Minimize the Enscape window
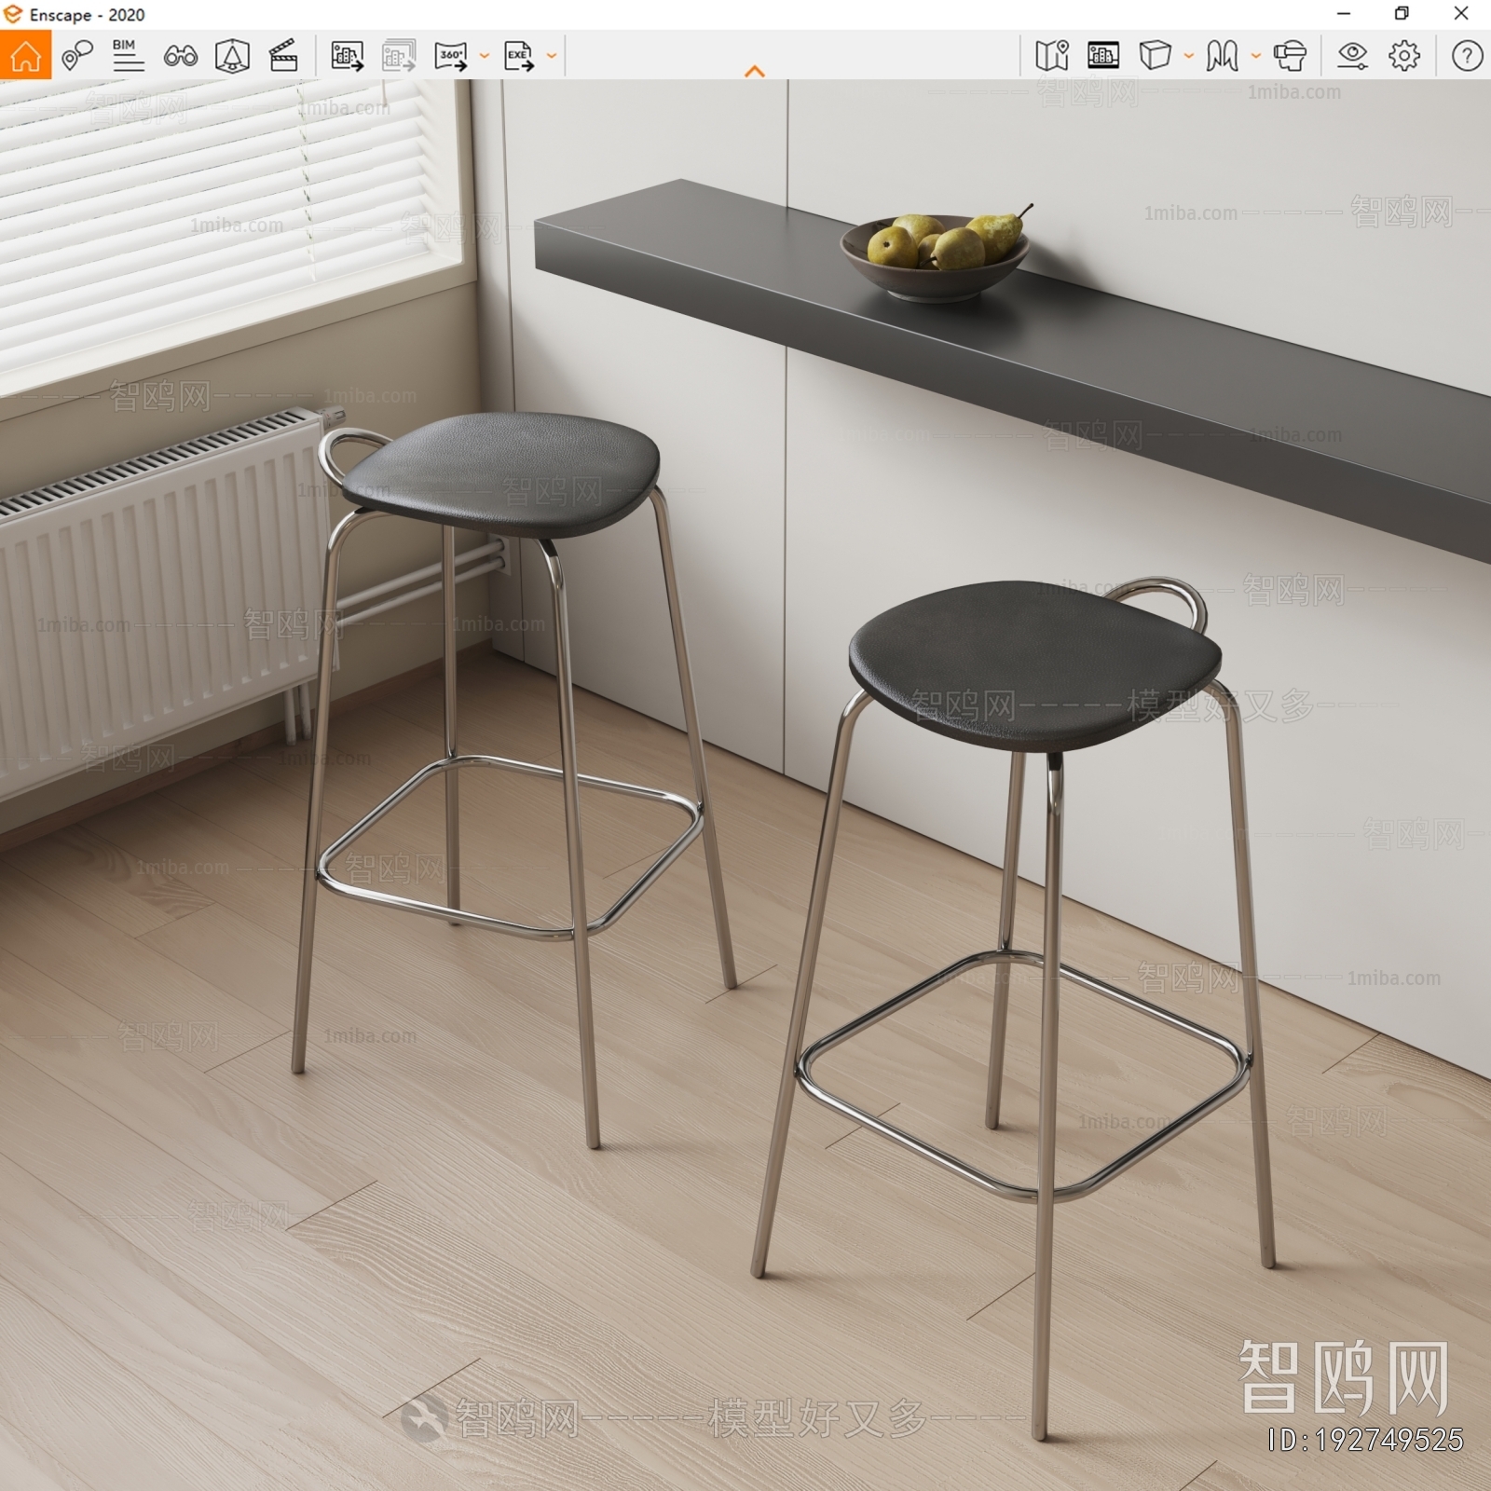This screenshot has height=1491, width=1491. pos(1344,14)
